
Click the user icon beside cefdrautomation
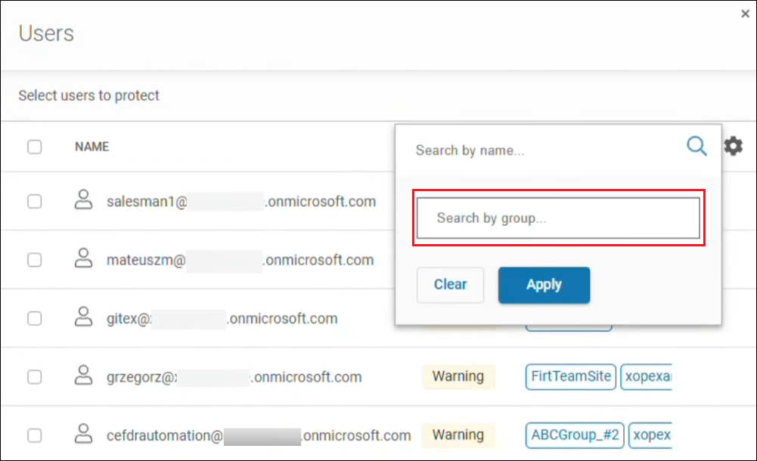[83, 435]
